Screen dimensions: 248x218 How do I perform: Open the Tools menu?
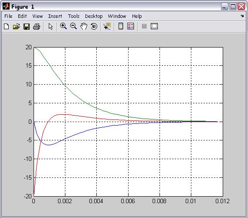74,16
